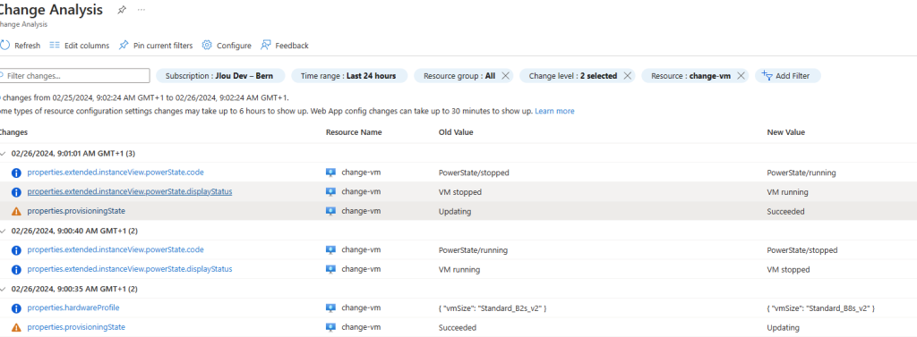Open the ellipsis more options menu

pos(141,10)
